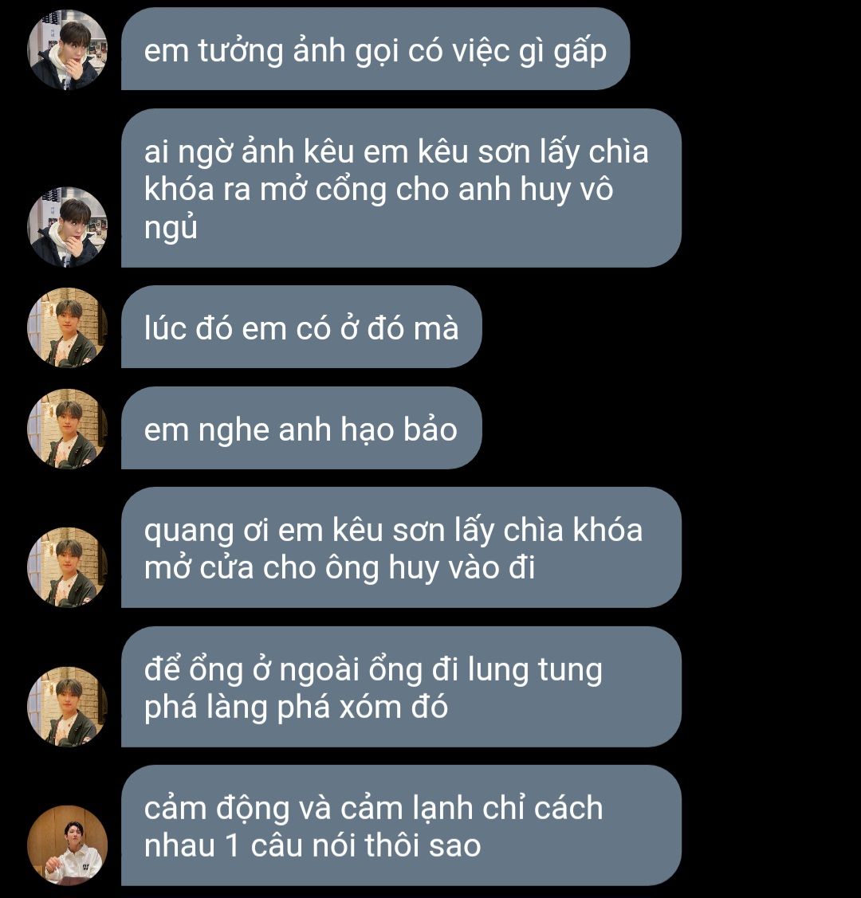The image size is (861, 898).
Task: Tap message bubble starting 'ai ngờ ảnh kêu em'
Action: [x=401, y=188]
